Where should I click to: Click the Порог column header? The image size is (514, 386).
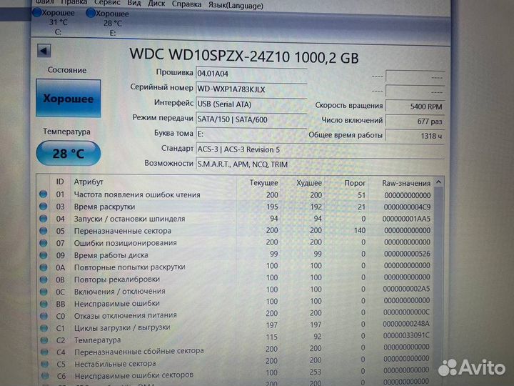[x=355, y=183]
